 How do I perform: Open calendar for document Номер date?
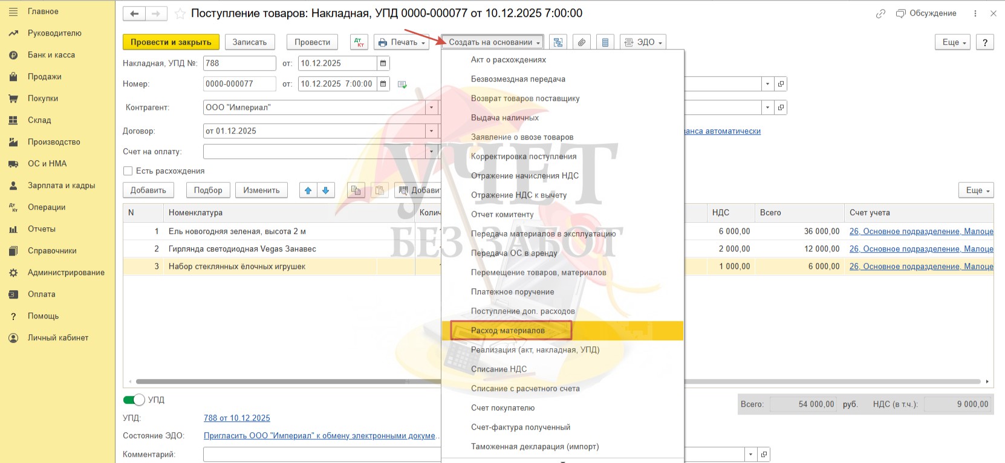383,84
